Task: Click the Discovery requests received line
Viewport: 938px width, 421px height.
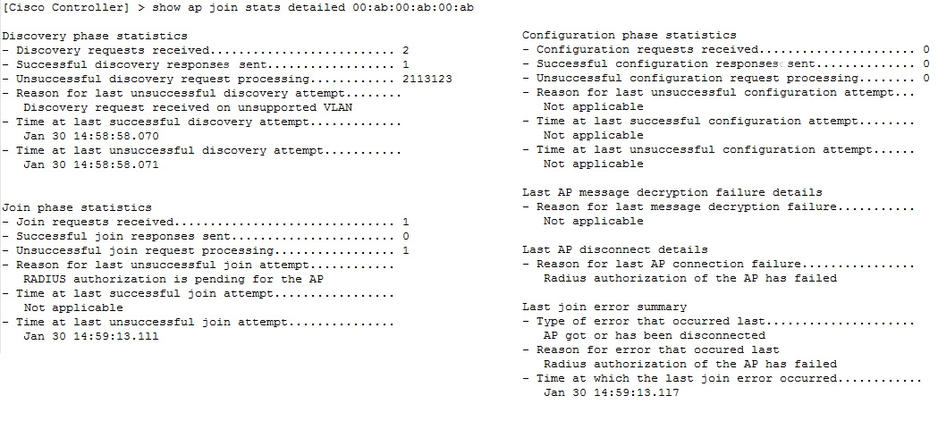Action: (x=206, y=50)
